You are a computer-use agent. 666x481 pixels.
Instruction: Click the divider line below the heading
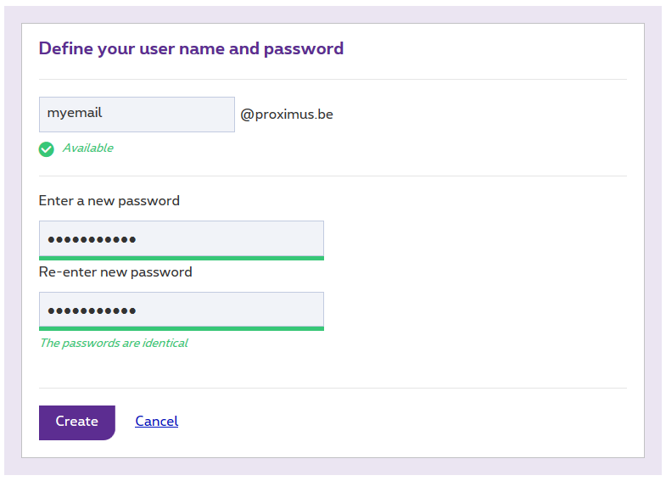pos(333,80)
